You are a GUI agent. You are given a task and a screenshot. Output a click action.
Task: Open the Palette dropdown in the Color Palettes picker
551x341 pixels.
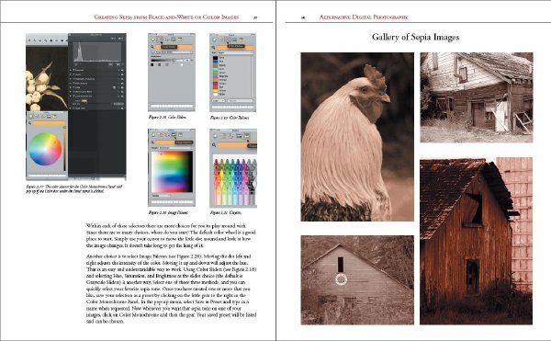235,52
